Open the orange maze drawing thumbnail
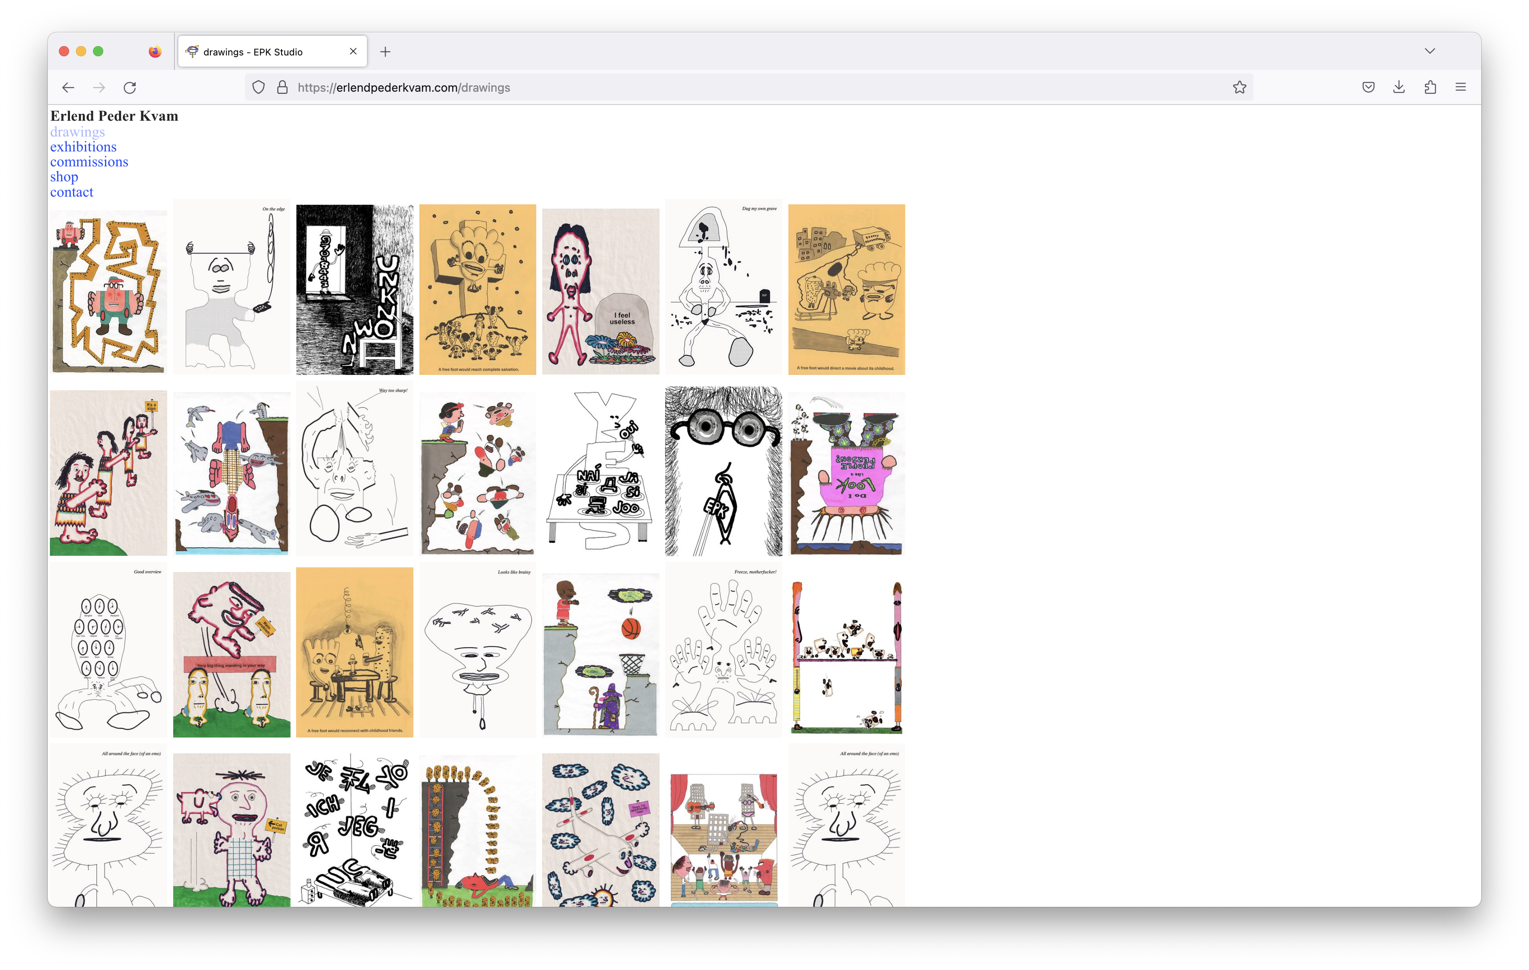 point(109,292)
